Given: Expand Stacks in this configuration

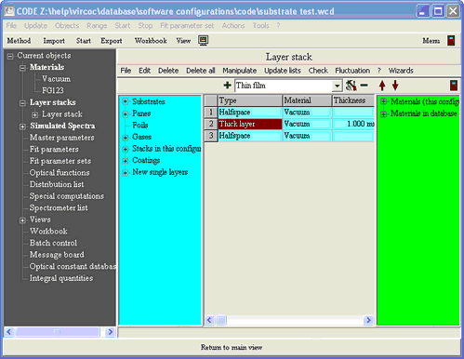Looking at the screenshot, I should pos(126,149).
